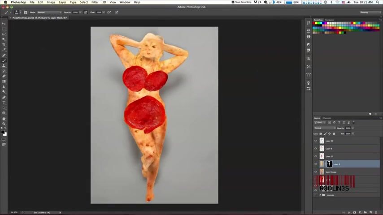
Task: Expand the folder group in Layers panel
Action: click(320, 195)
